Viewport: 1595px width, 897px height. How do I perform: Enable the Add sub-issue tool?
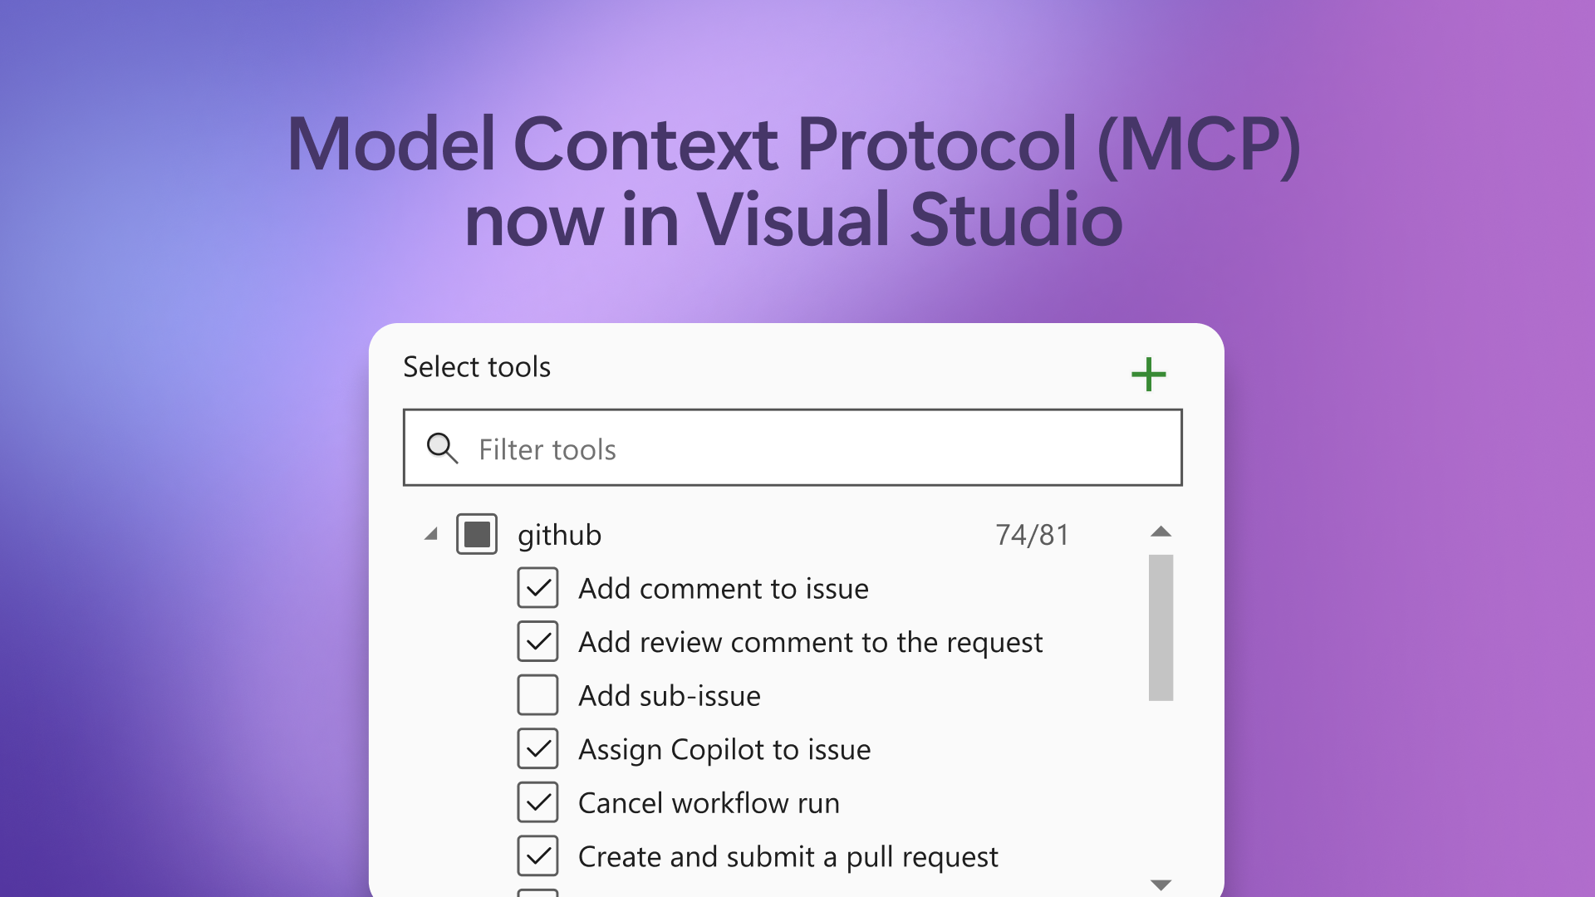[537, 695]
